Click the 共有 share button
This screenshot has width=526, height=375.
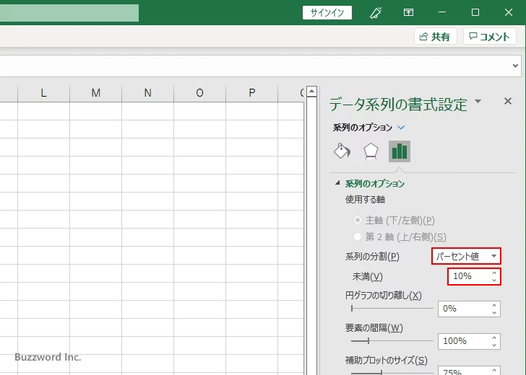435,37
